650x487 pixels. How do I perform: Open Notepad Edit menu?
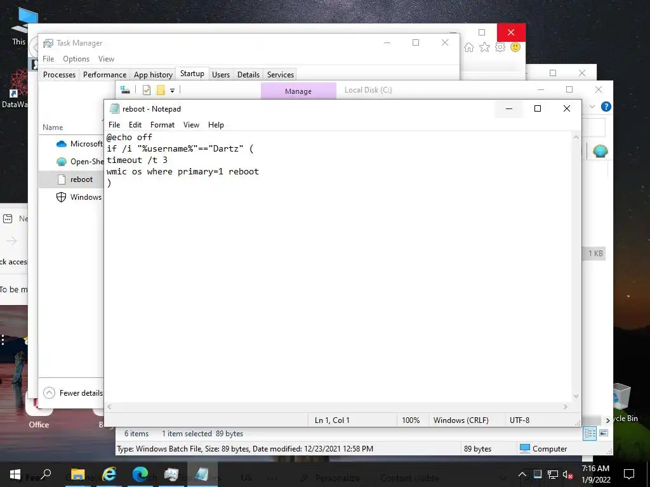click(x=135, y=125)
